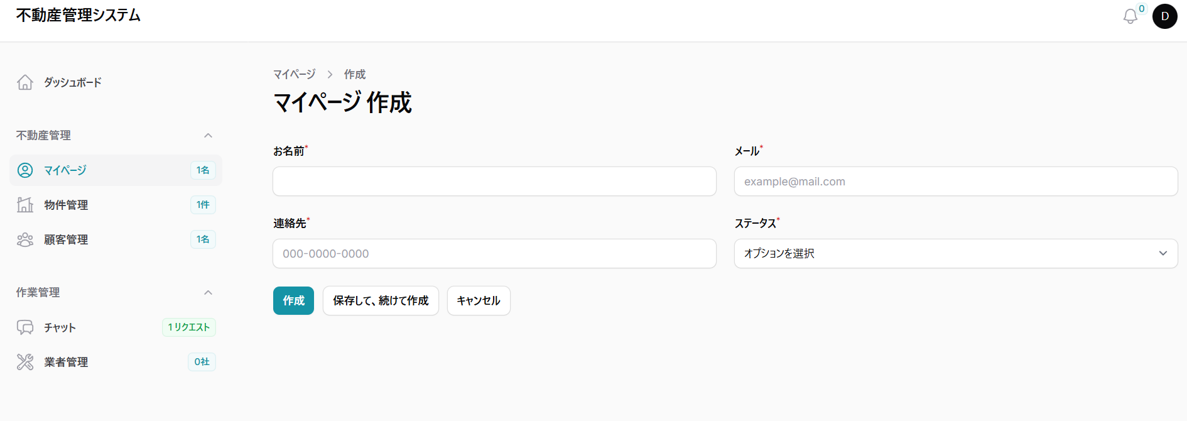1187x421 pixels.
Task: Open the user avatar menu
Action: point(1164,16)
